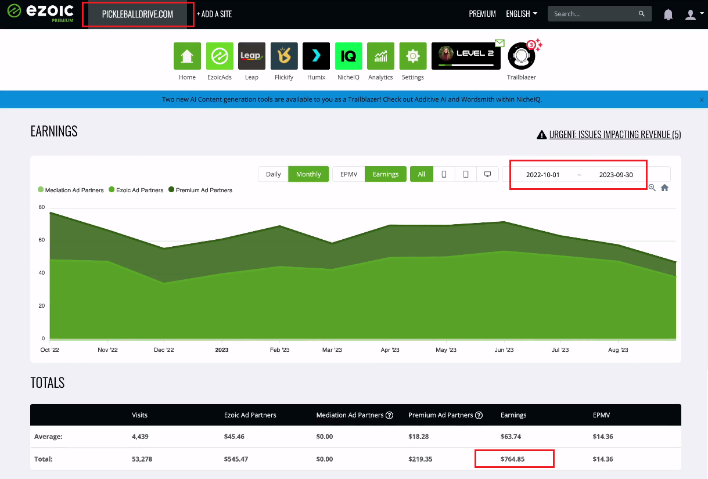Viewport: 708px width, 479px height.
Task: Dismiss the blue Trailblazer announcement banner
Action: [x=702, y=100]
